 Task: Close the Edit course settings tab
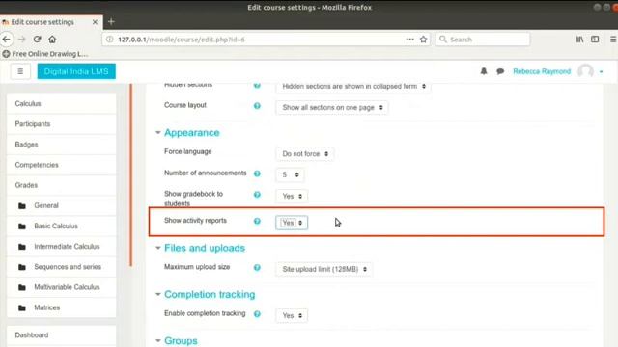[x=95, y=22]
